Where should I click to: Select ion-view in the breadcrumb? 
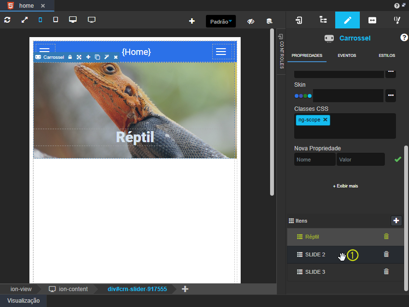[x=21, y=289]
